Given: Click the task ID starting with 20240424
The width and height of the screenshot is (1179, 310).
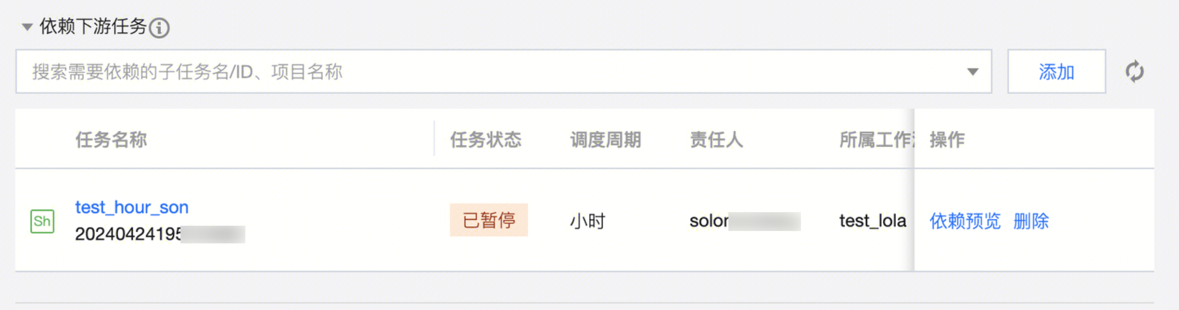Looking at the screenshot, I should click(x=129, y=234).
